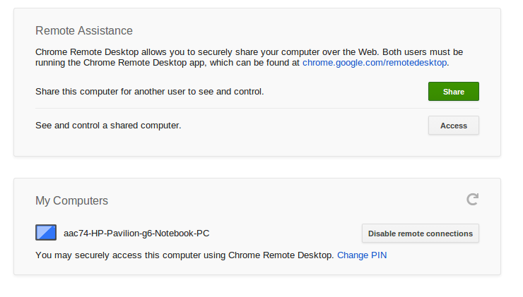Click Disable remote connections button
Viewport: 523px width, 297px height.
click(421, 234)
